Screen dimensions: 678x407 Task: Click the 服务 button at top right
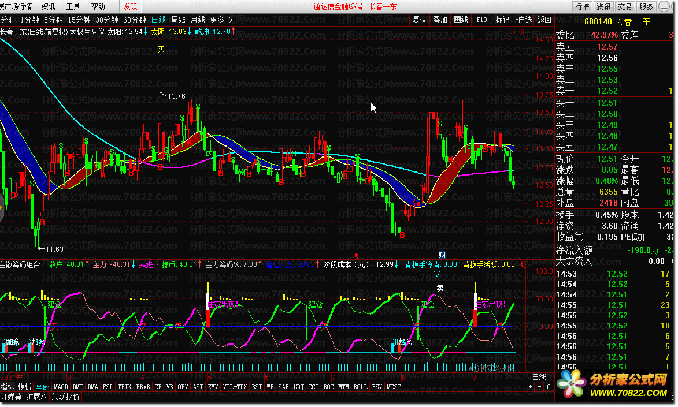[x=646, y=6]
